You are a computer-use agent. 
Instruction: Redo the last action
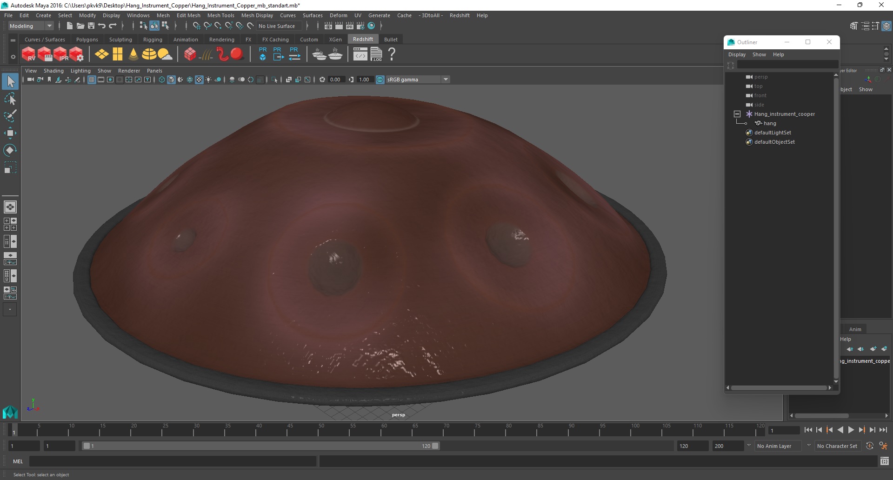[x=113, y=26]
